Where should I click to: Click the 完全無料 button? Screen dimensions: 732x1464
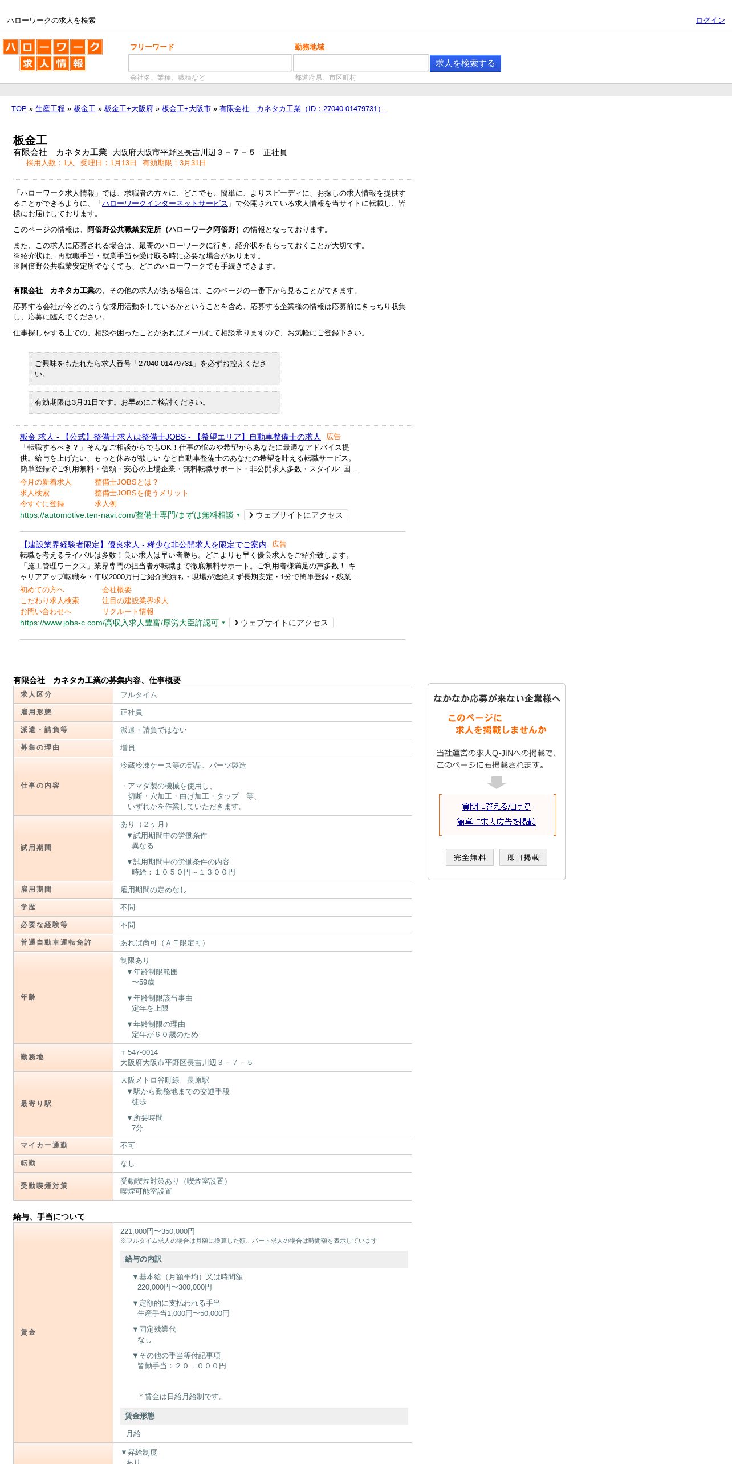tap(470, 857)
